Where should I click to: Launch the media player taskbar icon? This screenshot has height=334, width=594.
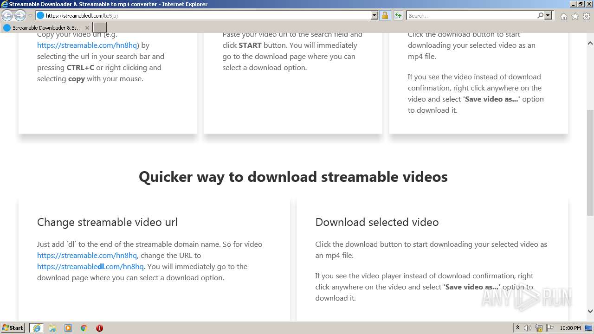point(68,328)
